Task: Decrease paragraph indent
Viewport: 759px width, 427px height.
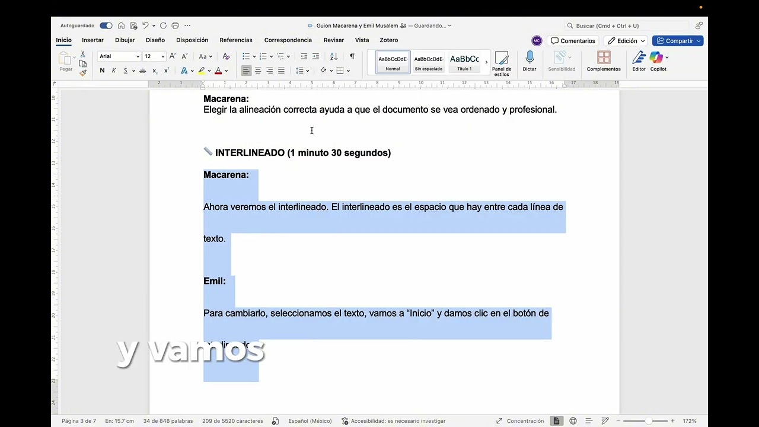Action: [x=304, y=56]
